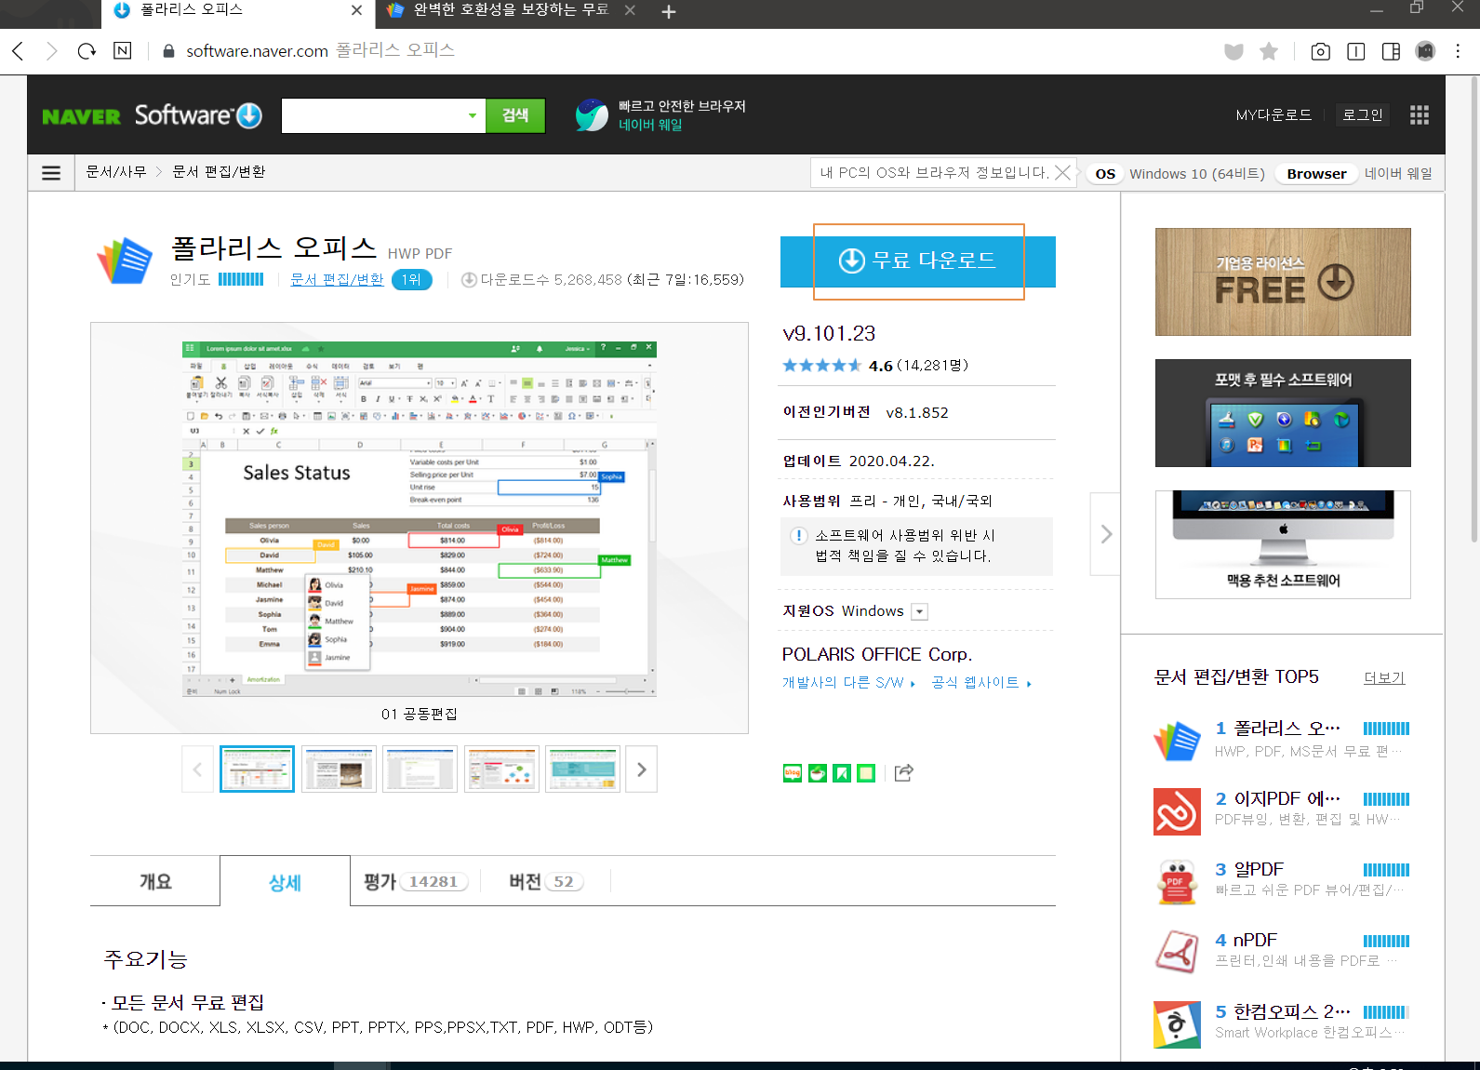Switch to the 상세 tab

click(x=285, y=882)
